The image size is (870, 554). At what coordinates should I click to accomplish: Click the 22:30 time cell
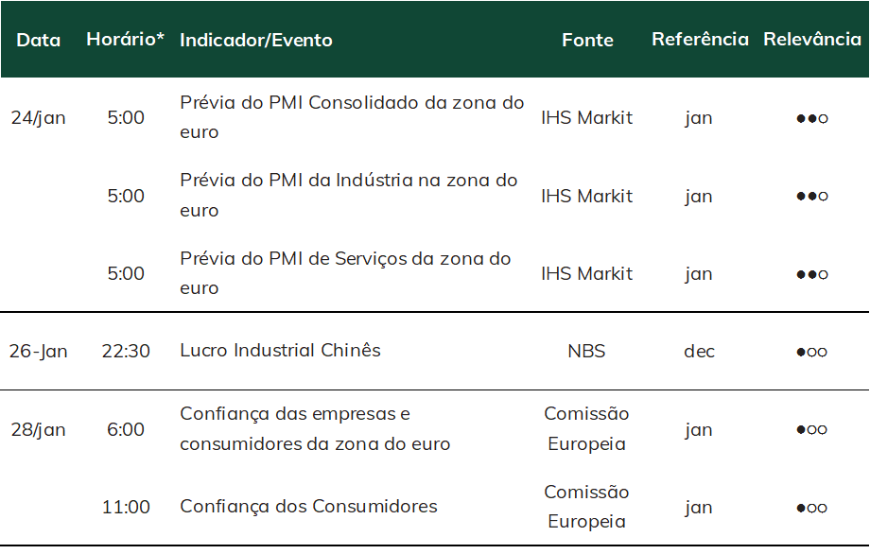(x=126, y=351)
